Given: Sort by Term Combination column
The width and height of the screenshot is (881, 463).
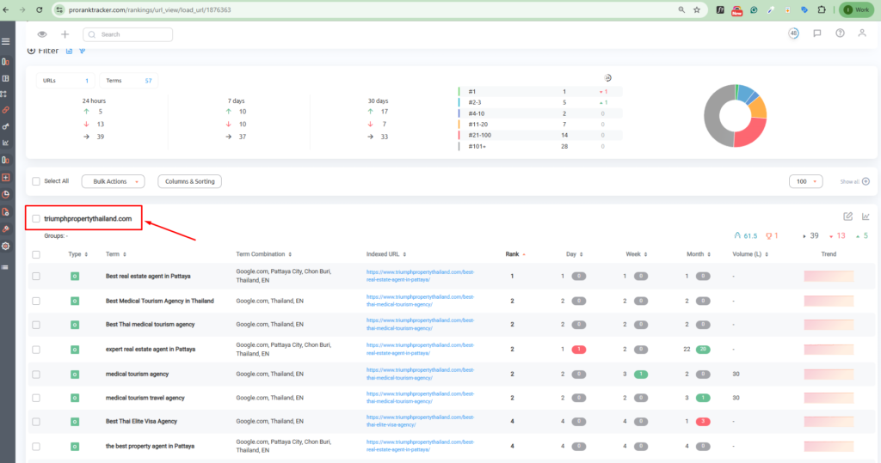Looking at the screenshot, I should click(x=263, y=254).
